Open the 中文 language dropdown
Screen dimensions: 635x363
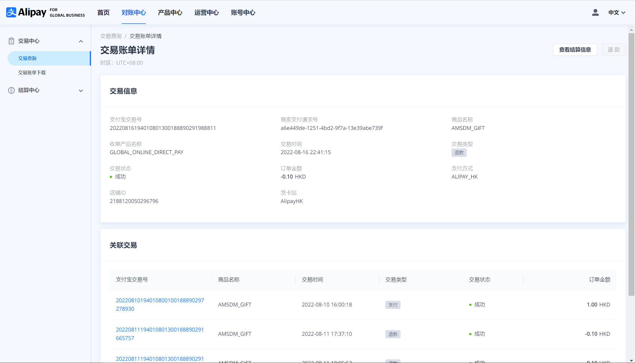(x=616, y=12)
